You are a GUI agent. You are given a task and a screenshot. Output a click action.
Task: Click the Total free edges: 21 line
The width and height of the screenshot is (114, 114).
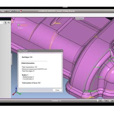28,71
